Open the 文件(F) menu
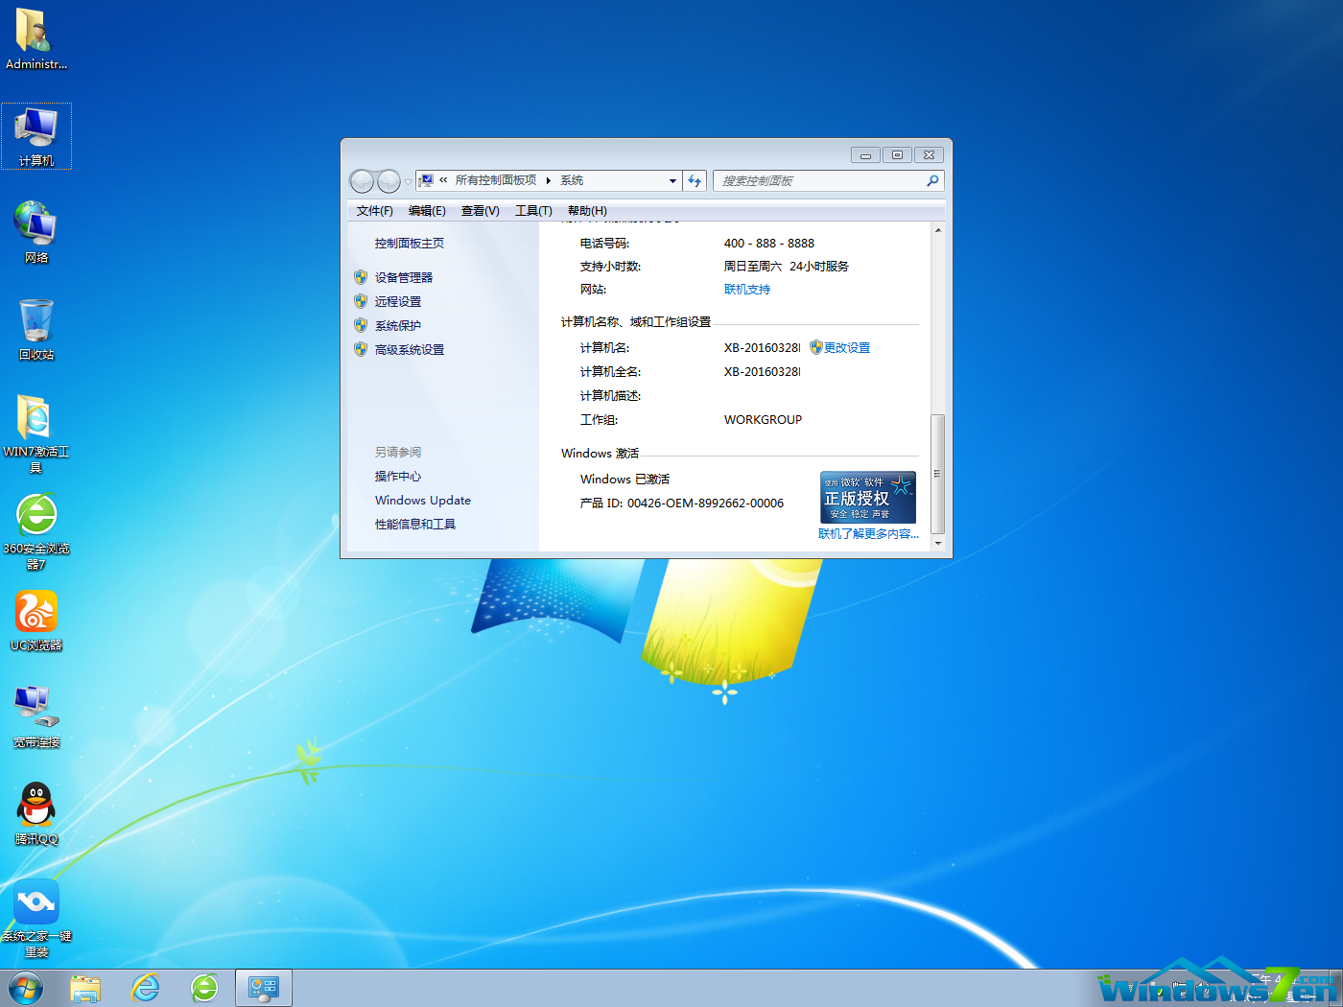This screenshot has width=1343, height=1007. tap(374, 211)
